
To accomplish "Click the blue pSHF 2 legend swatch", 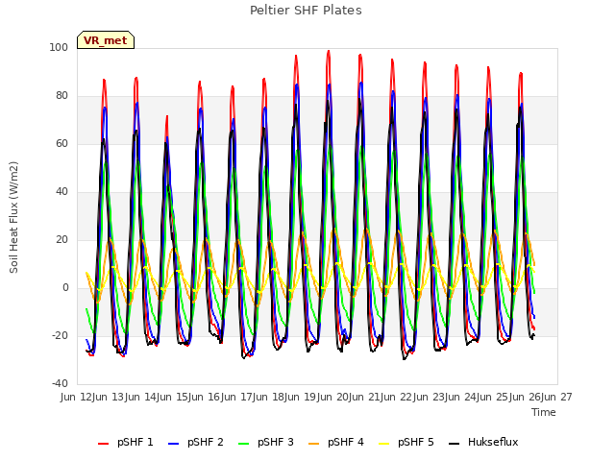I will click(173, 444).
